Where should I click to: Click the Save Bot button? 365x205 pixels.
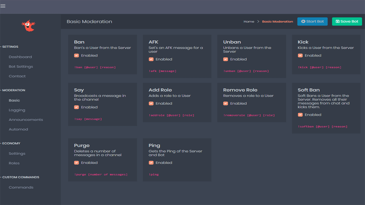(x=347, y=21)
